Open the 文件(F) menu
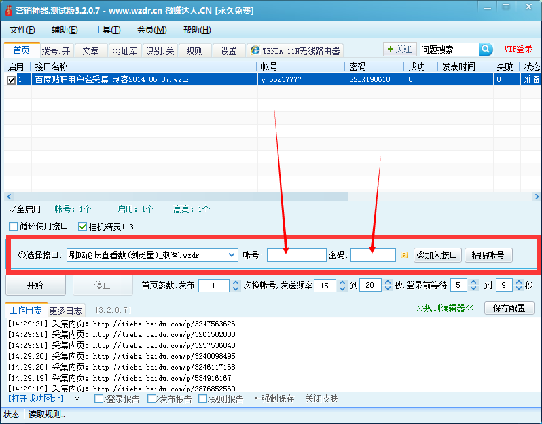Viewport: 542px width, 424px height. pyautogui.click(x=22, y=30)
